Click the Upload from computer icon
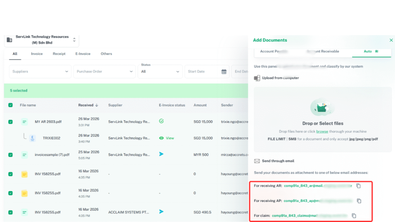The width and height of the screenshot is (395, 222). click(257, 78)
